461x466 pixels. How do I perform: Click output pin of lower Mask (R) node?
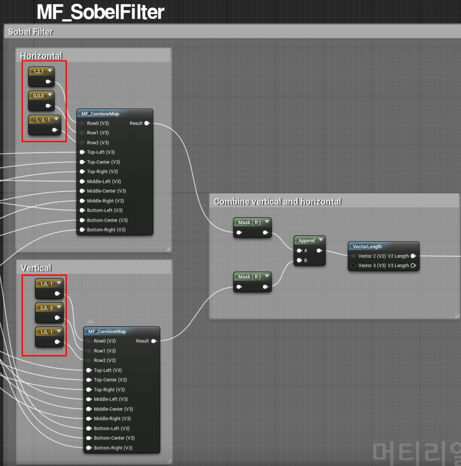tap(266, 287)
